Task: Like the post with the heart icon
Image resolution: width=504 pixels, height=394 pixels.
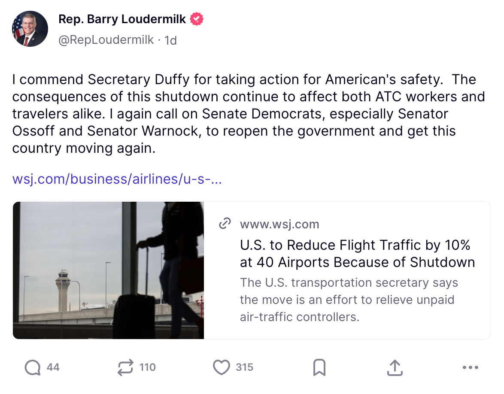Action: pos(222,367)
